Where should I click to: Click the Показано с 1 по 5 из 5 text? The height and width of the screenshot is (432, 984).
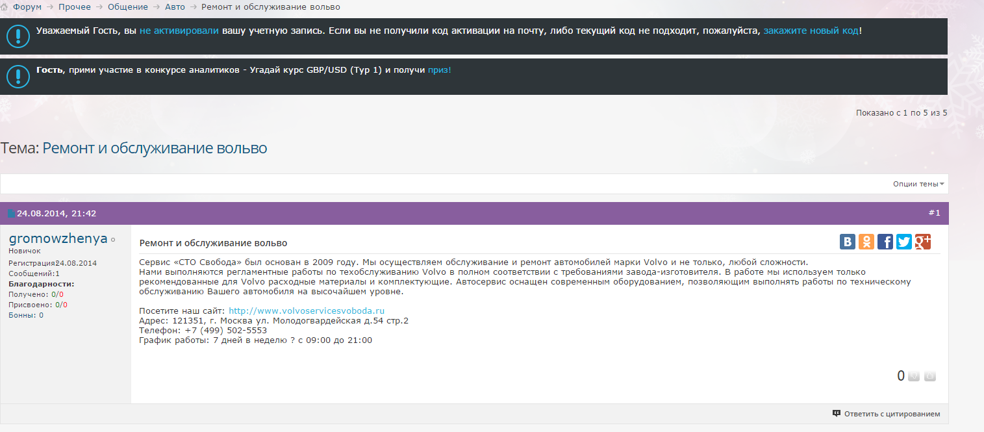click(x=902, y=112)
